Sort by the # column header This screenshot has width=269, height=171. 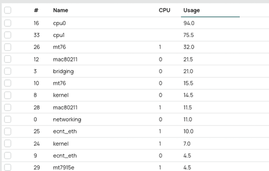[x=36, y=10]
